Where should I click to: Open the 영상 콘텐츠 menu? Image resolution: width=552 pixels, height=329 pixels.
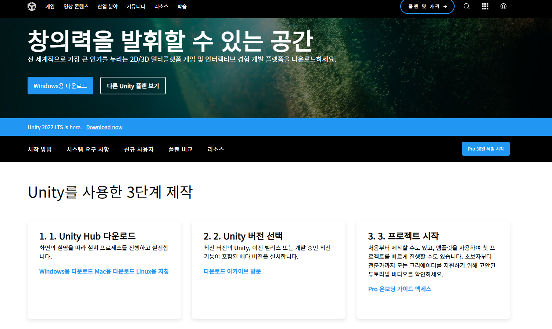click(76, 7)
